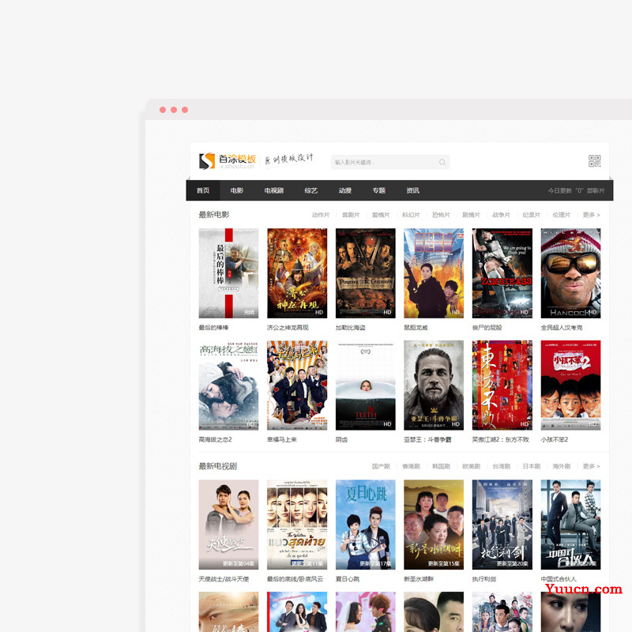Open the 电影 nav menu item
The height and width of the screenshot is (632, 632).
click(x=237, y=190)
